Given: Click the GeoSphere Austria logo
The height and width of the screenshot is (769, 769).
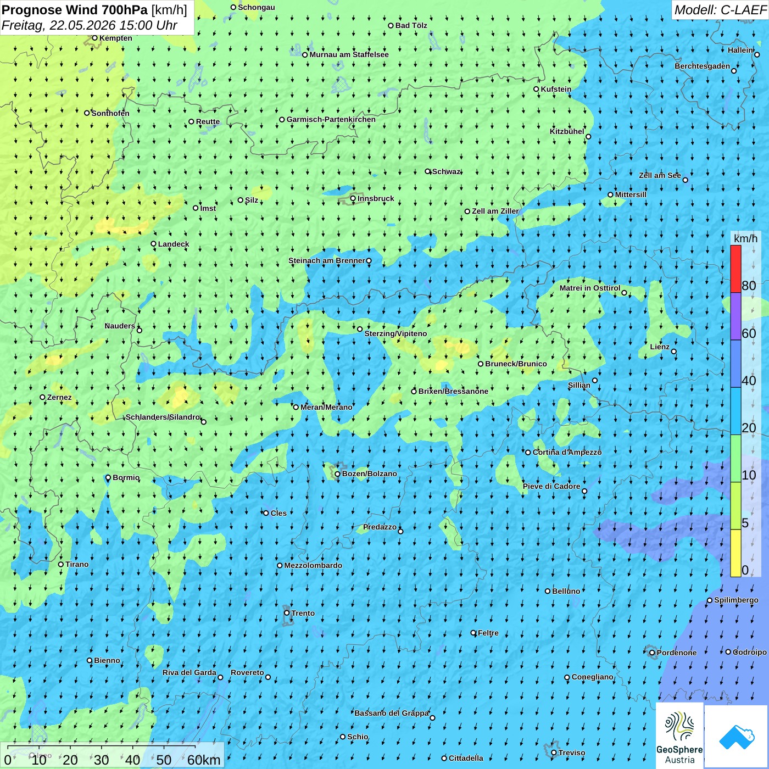Looking at the screenshot, I should (679, 735).
